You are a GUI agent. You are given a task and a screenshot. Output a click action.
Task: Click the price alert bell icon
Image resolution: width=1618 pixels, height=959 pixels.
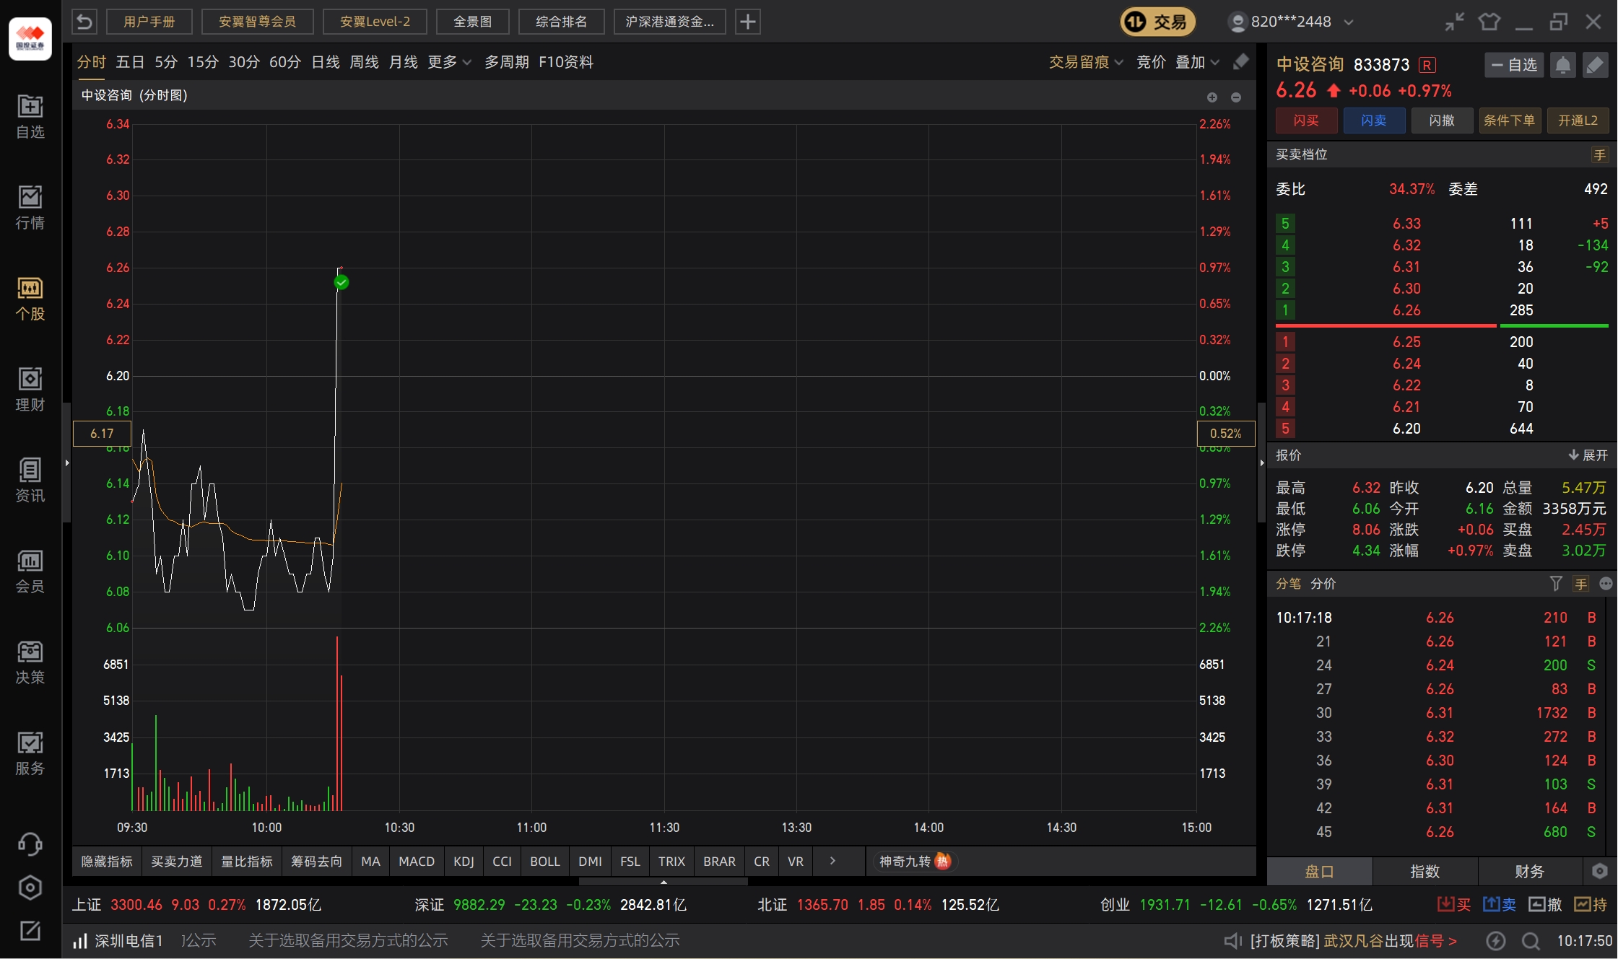[x=1562, y=65]
